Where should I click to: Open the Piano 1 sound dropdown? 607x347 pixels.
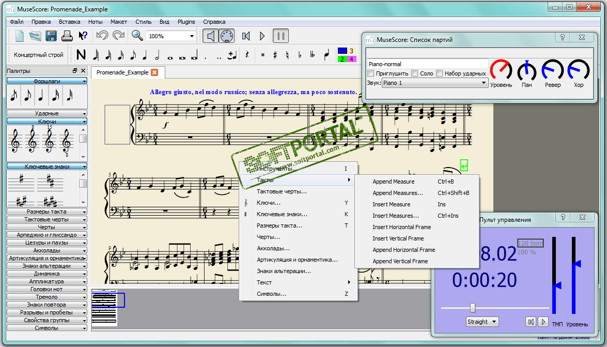pos(434,83)
